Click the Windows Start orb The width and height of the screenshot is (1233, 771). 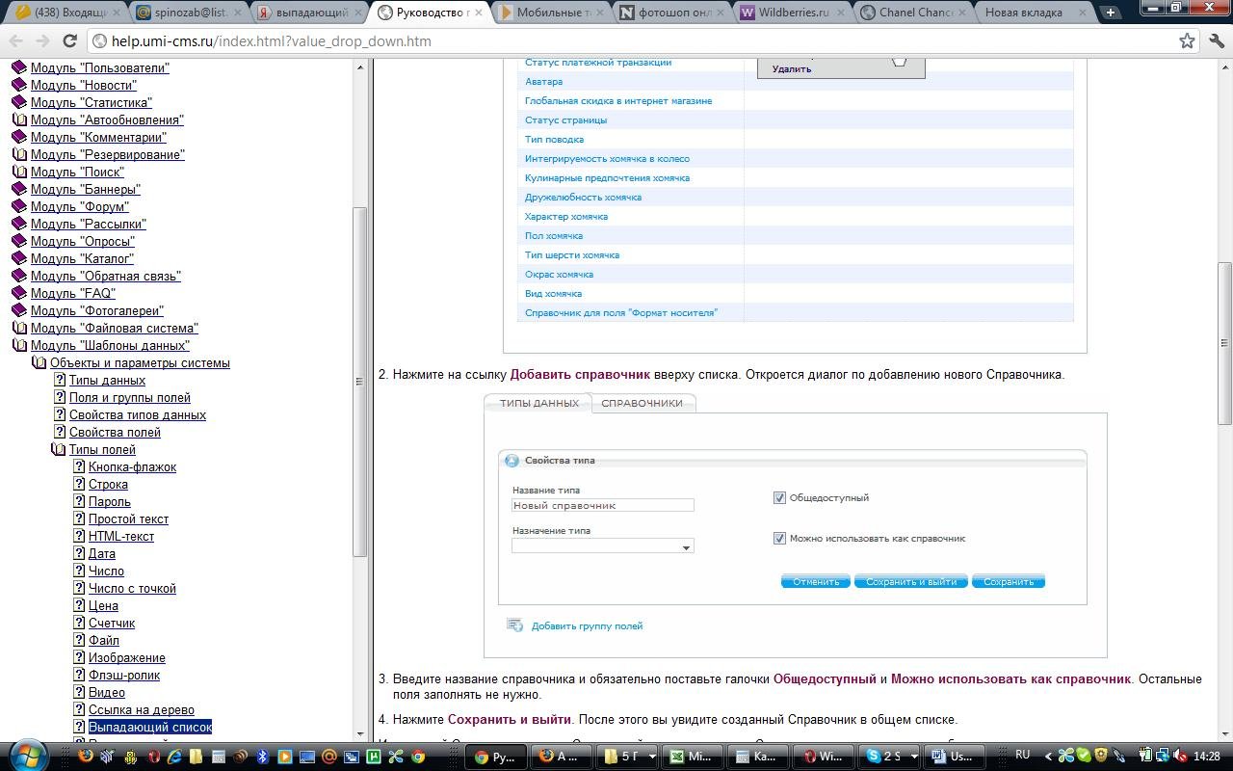tap(28, 756)
